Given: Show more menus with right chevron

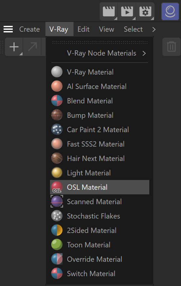Looking at the screenshot, I should pyautogui.click(x=154, y=29).
